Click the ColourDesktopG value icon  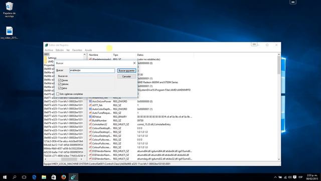click(90, 136)
